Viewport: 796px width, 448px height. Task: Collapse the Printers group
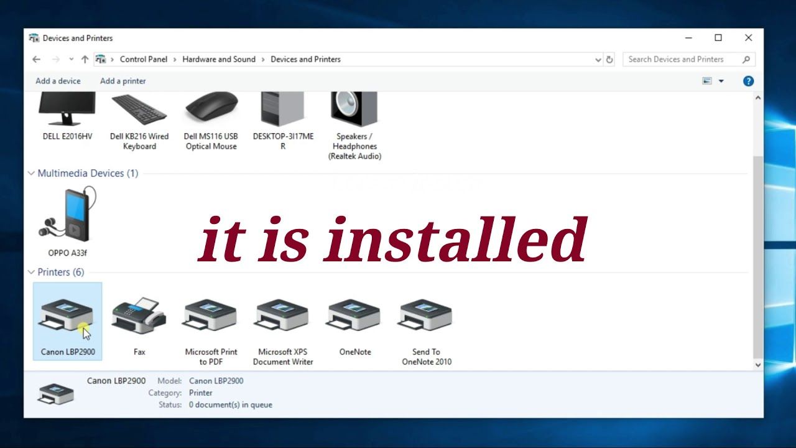point(31,273)
